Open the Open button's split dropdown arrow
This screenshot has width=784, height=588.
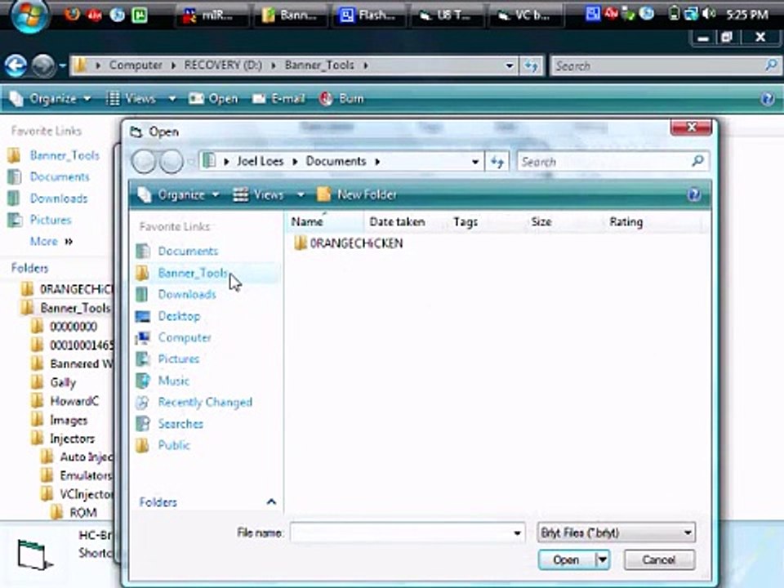[603, 560]
